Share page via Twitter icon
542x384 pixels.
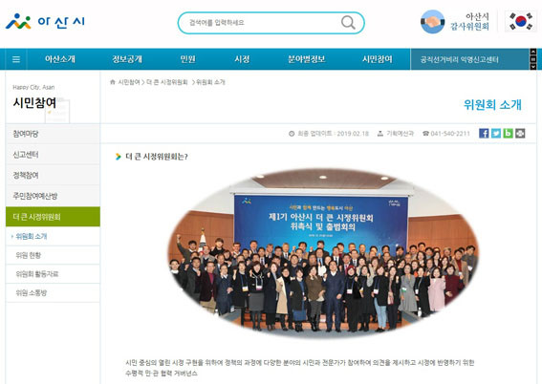pos(496,134)
